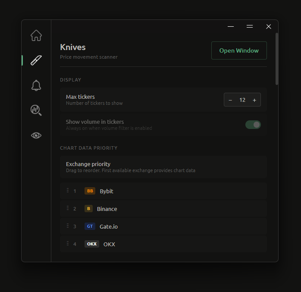Screen dimensions: 301x292
Task: Click 'Price movement scanner' subtitle
Action: [x=89, y=57]
